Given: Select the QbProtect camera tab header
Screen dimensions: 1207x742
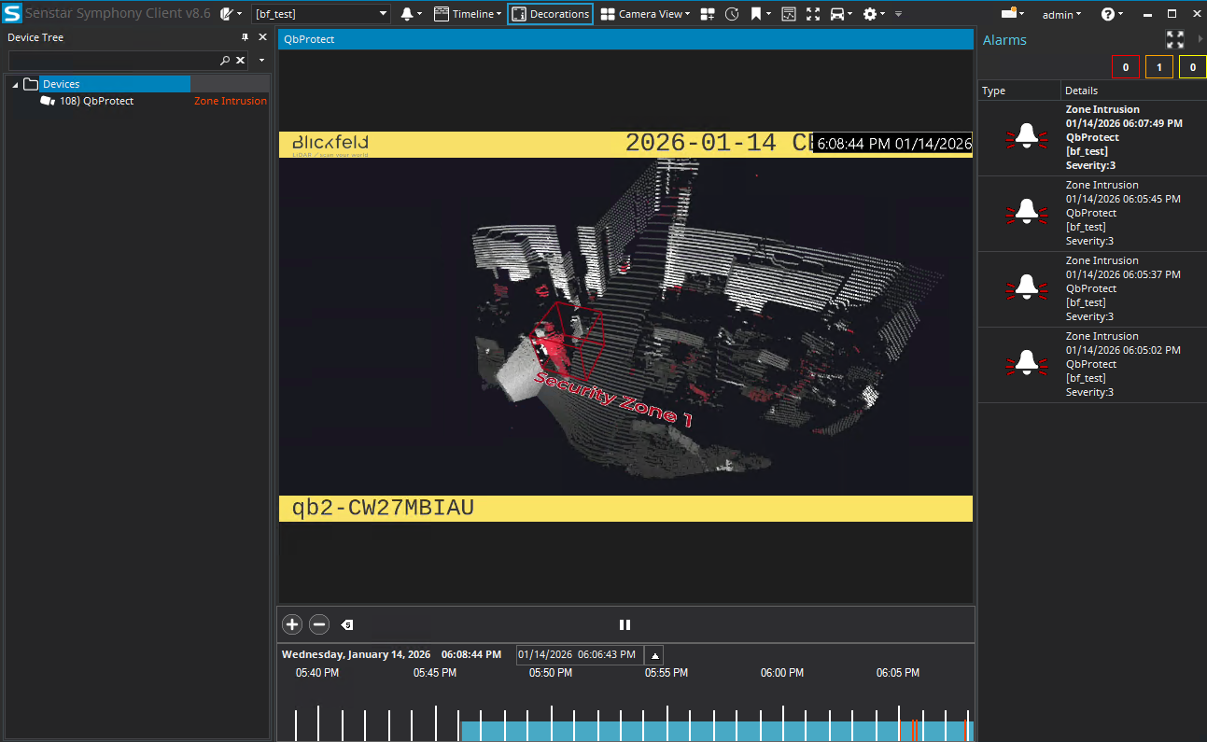Looking at the screenshot, I should click(309, 39).
